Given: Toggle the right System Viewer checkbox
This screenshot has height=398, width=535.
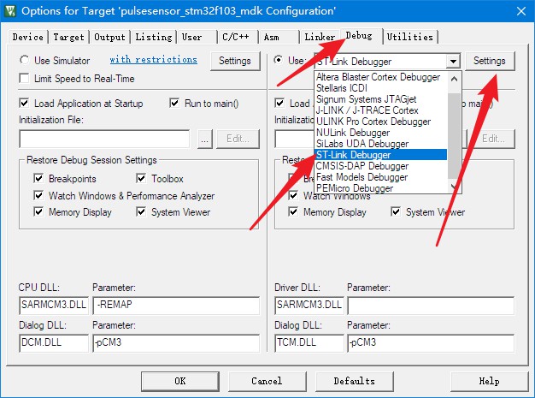Looking at the screenshot, I should [396, 211].
